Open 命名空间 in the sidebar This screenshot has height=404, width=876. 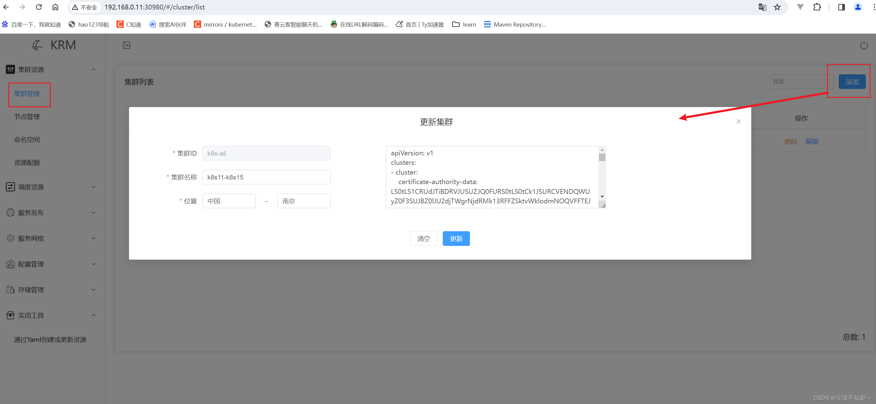pos(27,140)
